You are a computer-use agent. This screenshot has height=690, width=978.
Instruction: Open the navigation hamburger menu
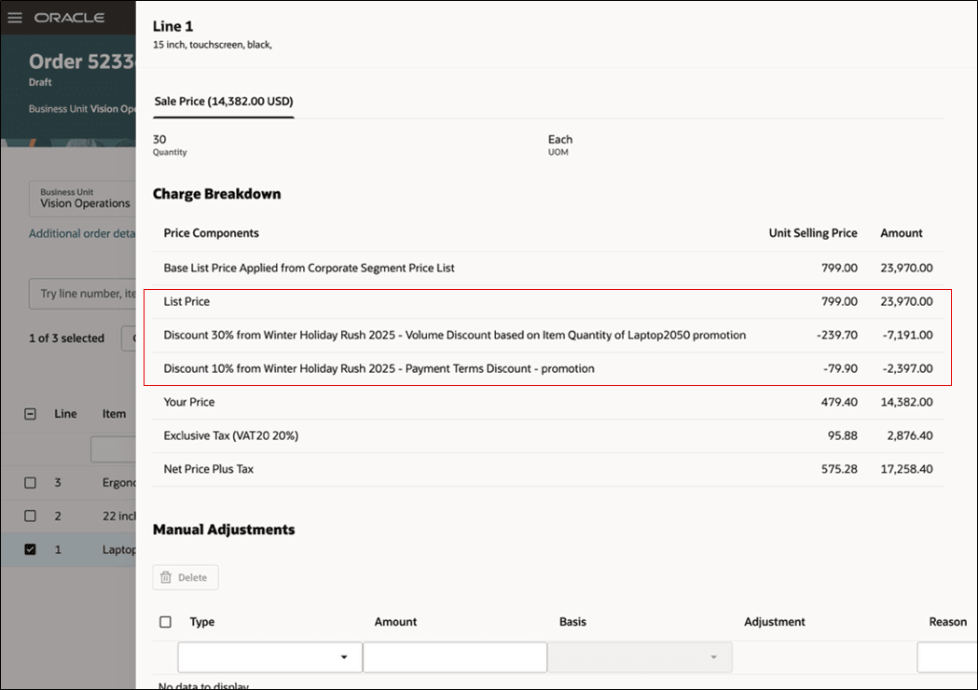tap(15, 17)
